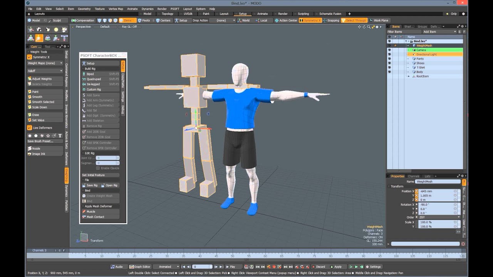The width and height of the screenshot is (493, 277).
Task: Select the Image Ink option
Action: click(x=45, y=154)
